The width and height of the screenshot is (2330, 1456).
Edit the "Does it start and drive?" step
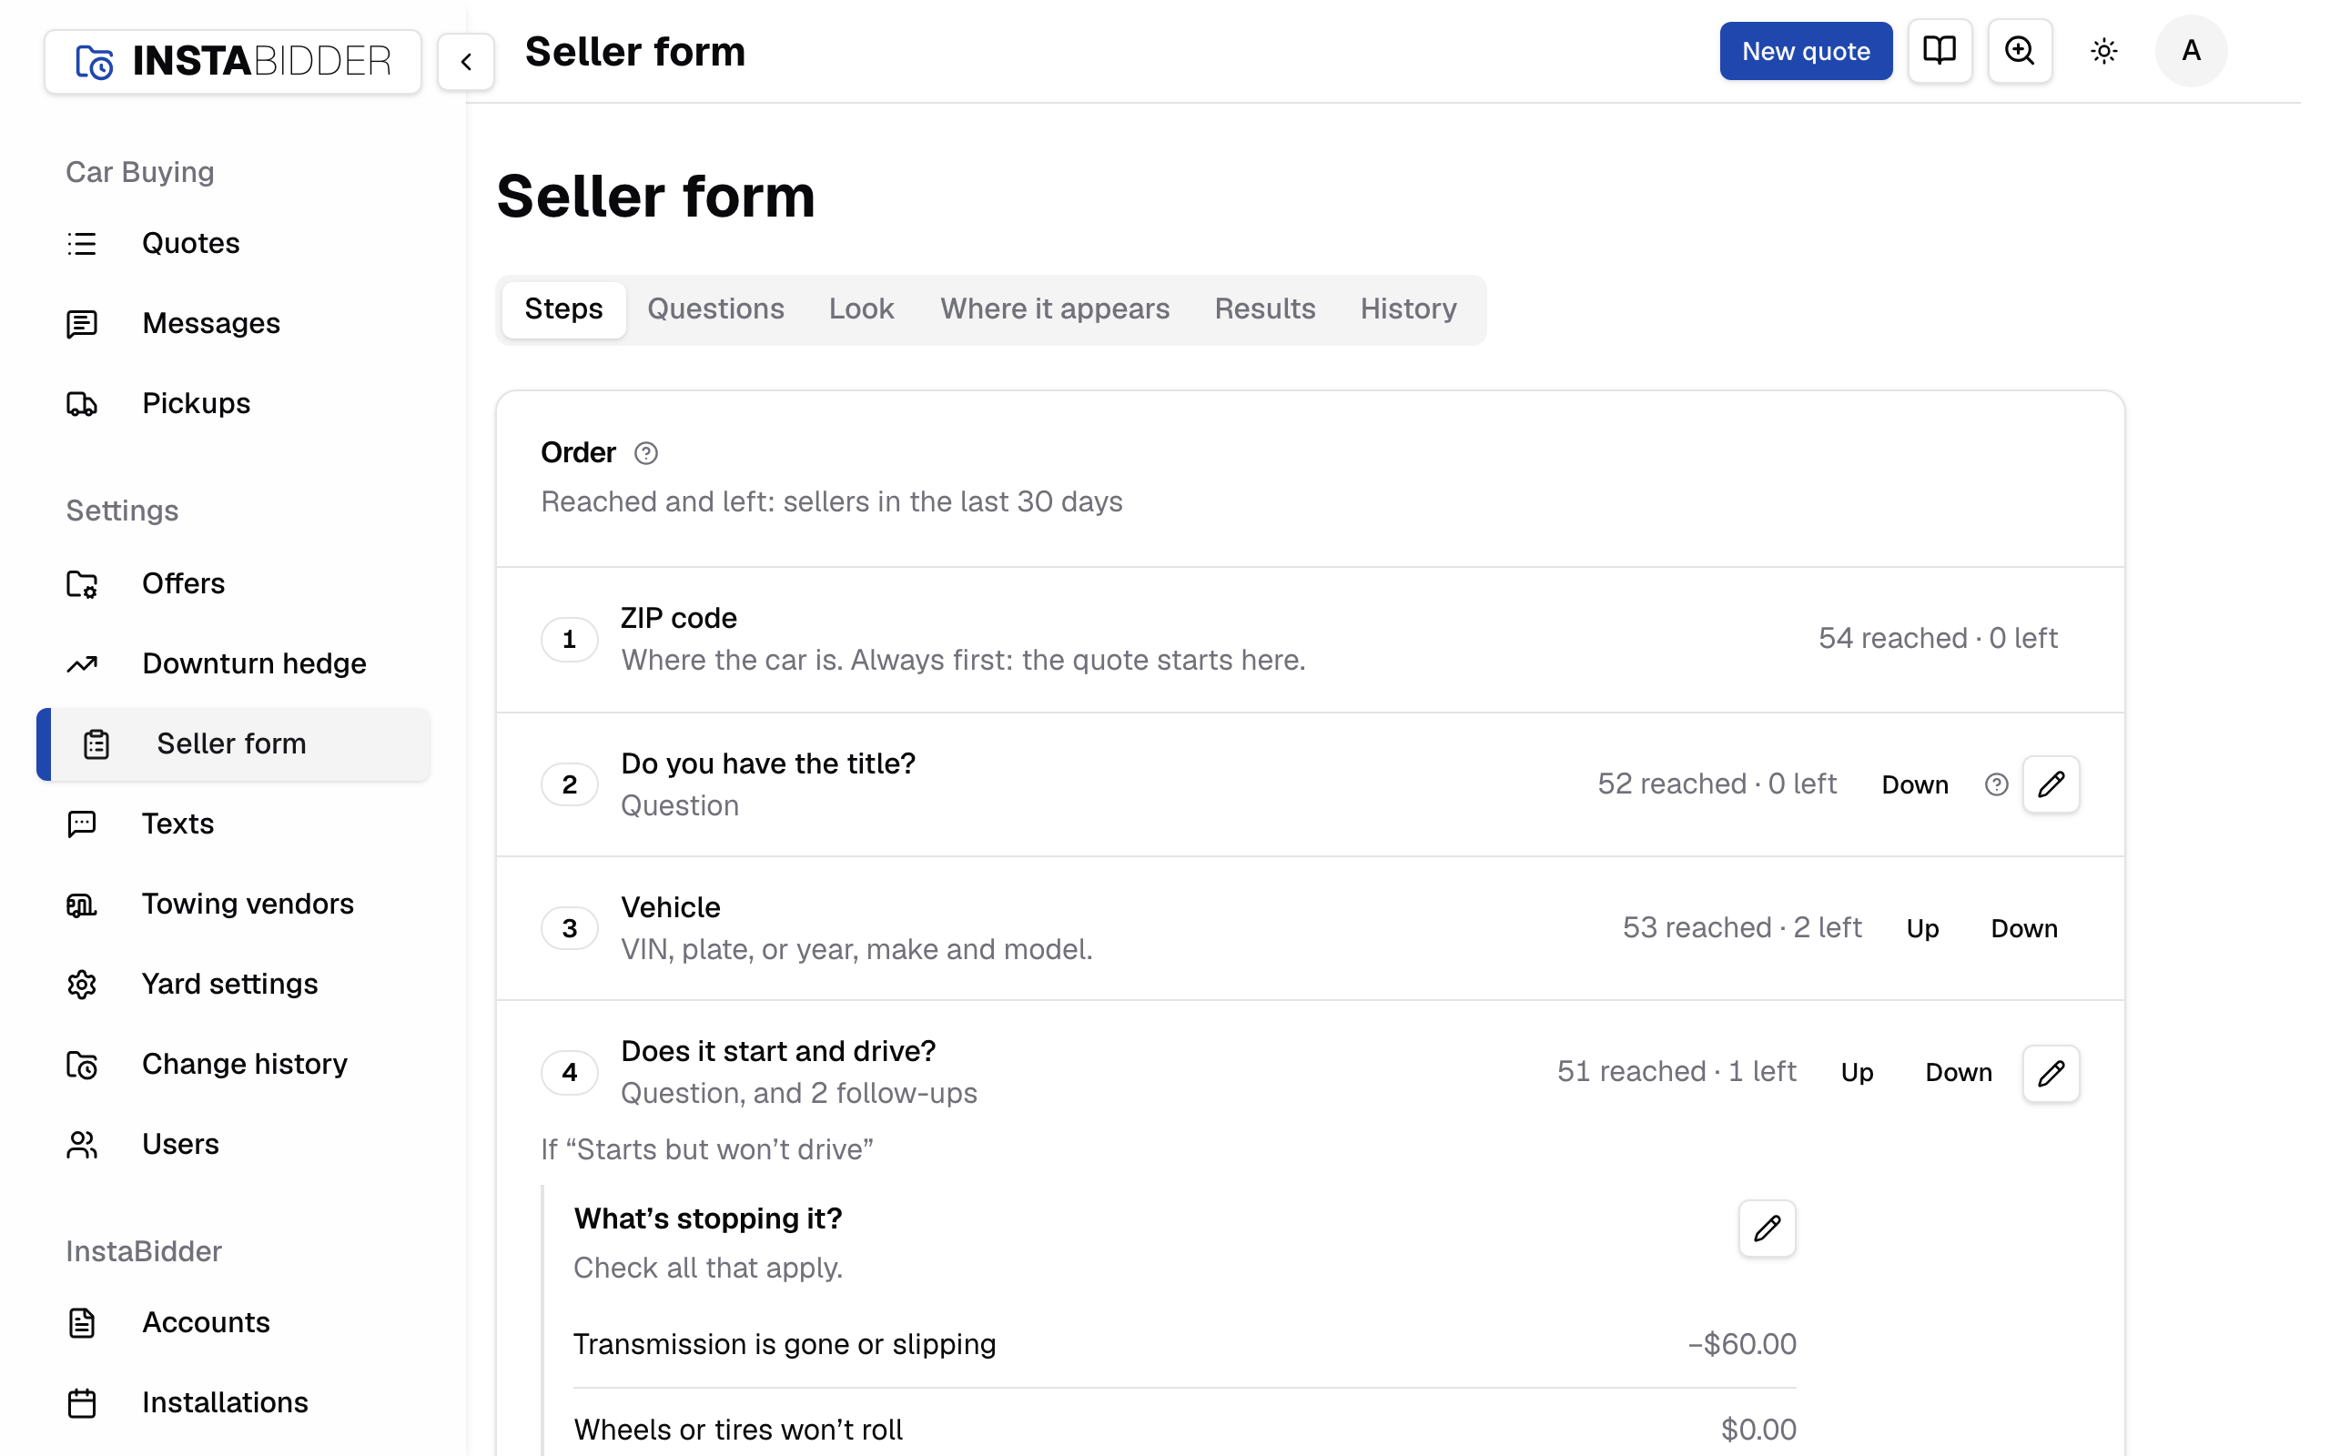click(2051, 1073)
